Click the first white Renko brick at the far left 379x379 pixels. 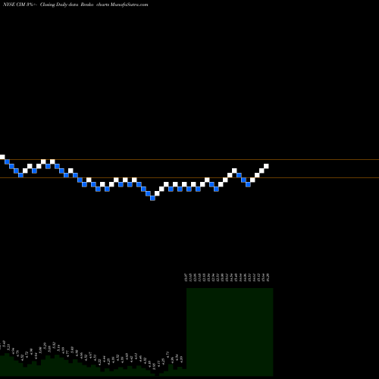[2, 157]
